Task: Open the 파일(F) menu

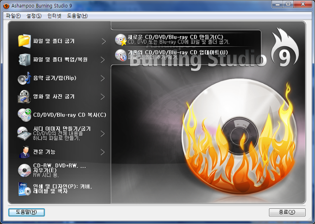Action: click(x=13, y=16)
